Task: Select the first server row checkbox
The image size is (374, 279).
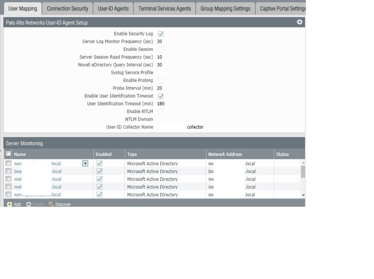Action: coord(8,163)
